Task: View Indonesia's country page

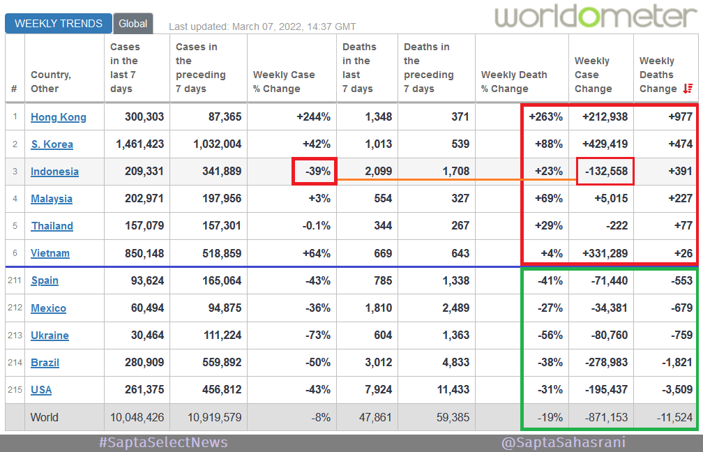Action: point(54,171)
